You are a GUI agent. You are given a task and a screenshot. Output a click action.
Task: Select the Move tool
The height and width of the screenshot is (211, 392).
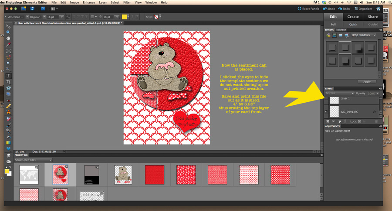(8, 26)
